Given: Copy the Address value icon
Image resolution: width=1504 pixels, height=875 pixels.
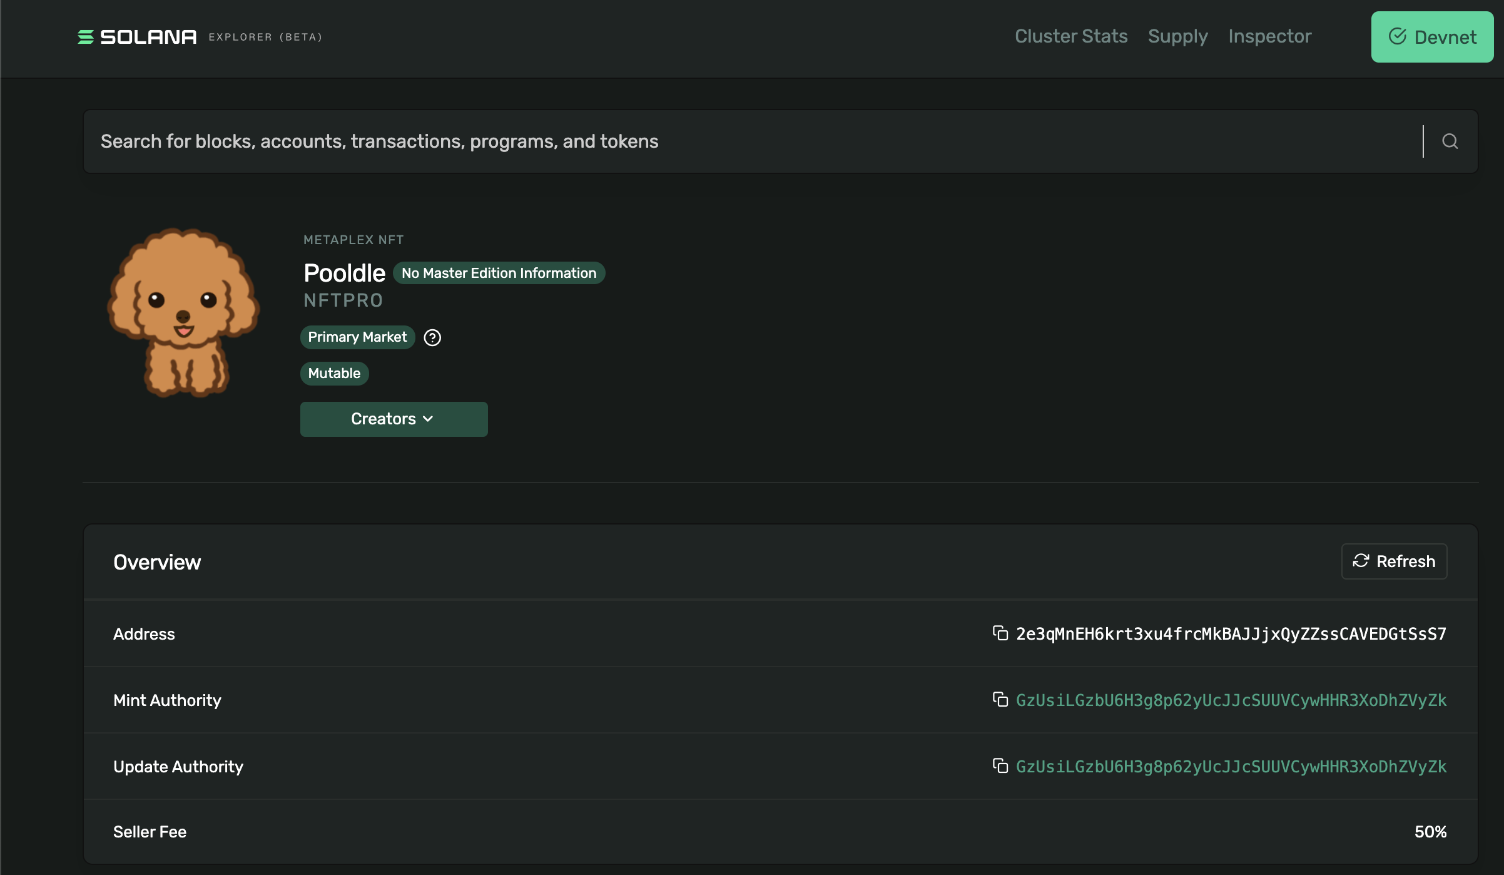Looking at the screenshot, I should tap(1000, 633).
